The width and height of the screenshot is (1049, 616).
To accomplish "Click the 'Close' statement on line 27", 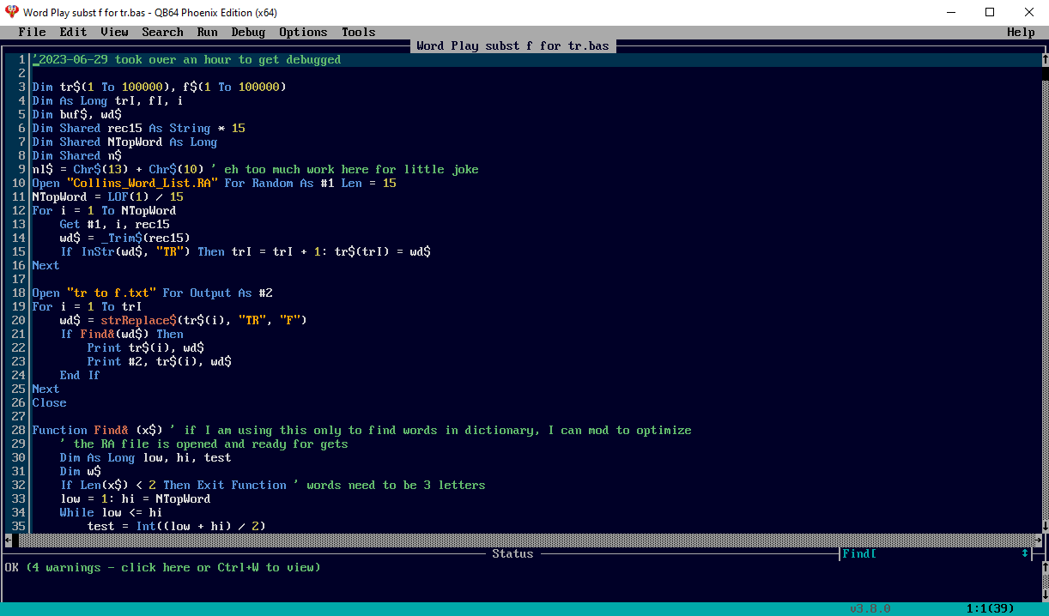I will coord(49,403).
